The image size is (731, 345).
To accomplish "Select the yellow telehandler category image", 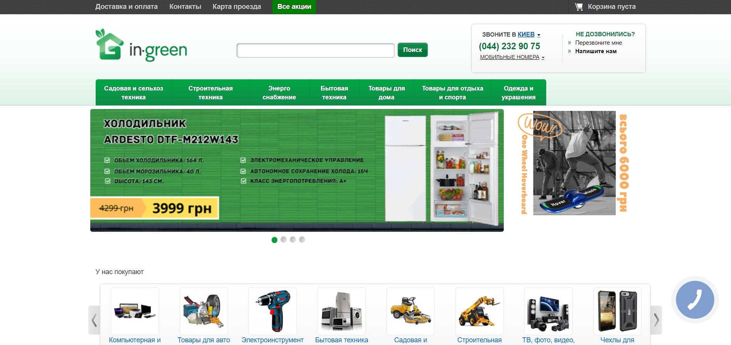I will click(x=479, y=311).
